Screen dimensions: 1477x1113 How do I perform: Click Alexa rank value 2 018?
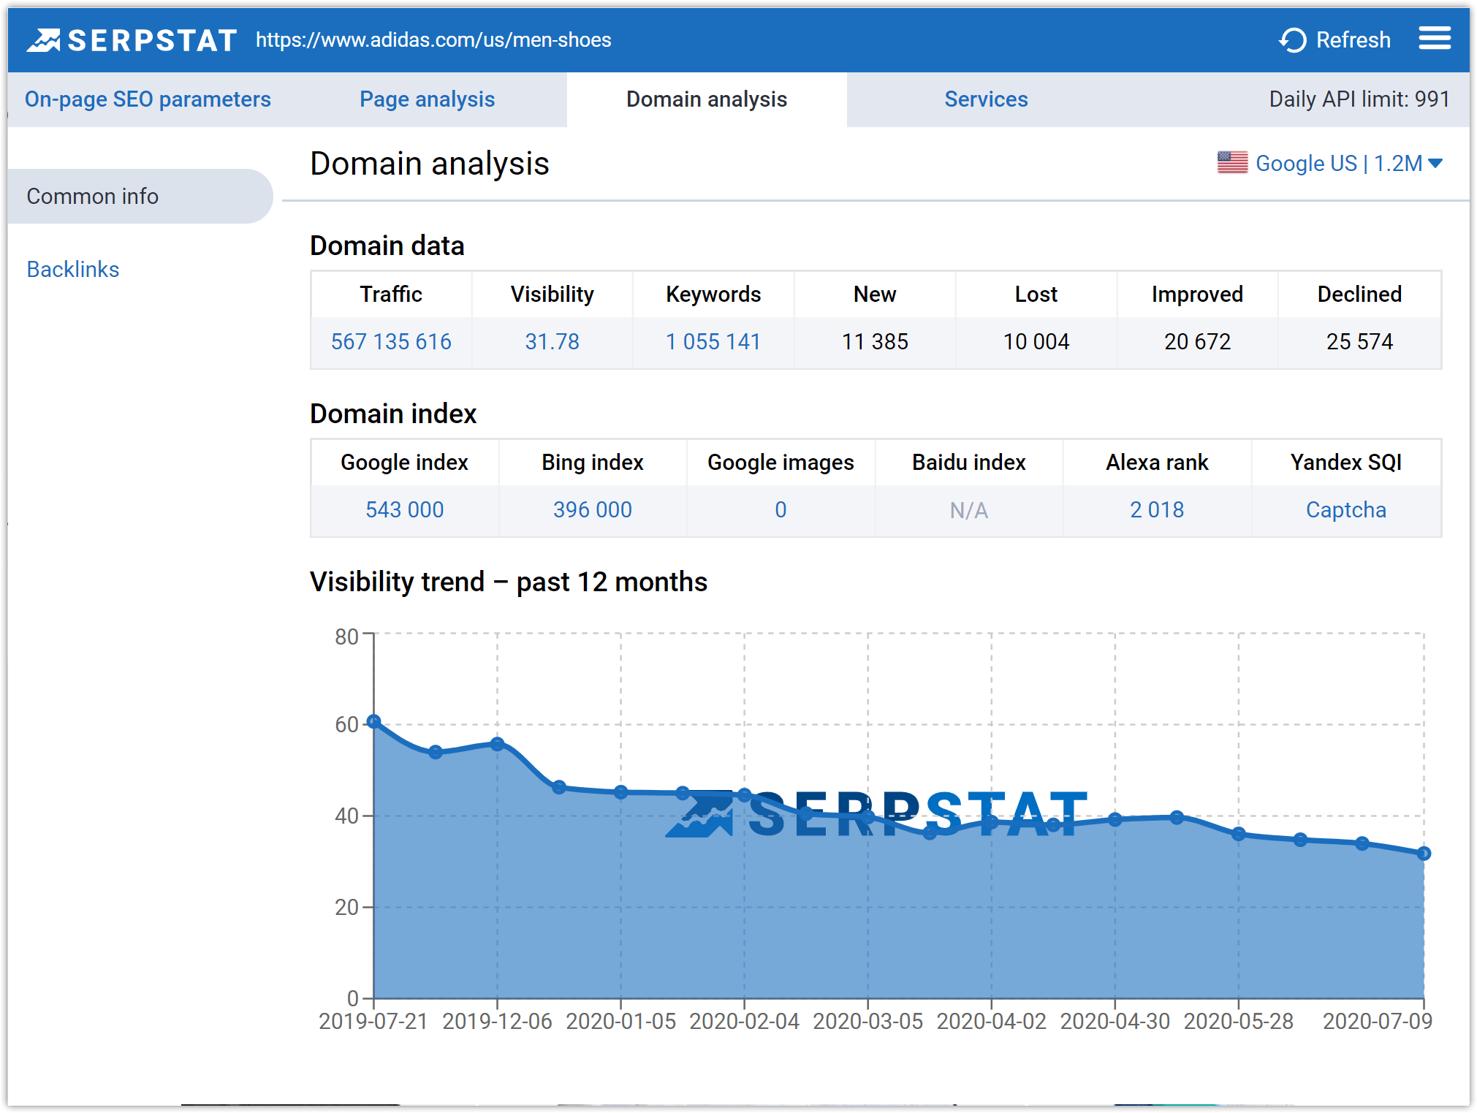[1157, 510]
